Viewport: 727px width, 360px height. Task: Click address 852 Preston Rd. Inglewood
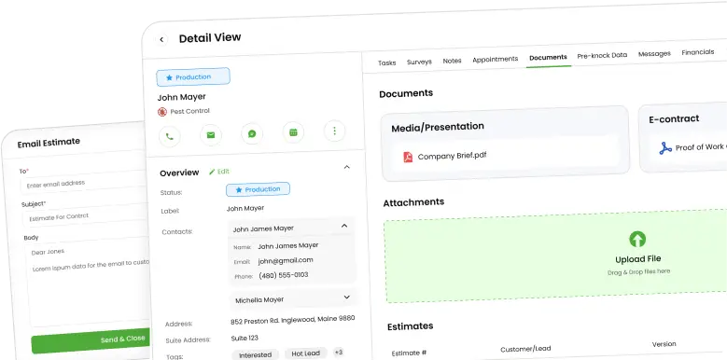(292, 319)
